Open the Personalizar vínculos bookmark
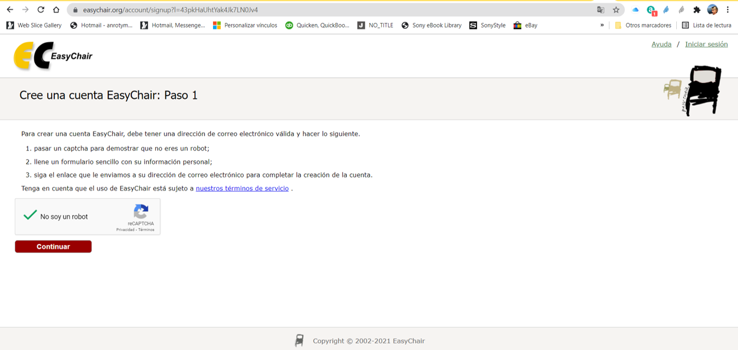Image resolution: width=738 pixels, height=350 pixels. [245, 25]
